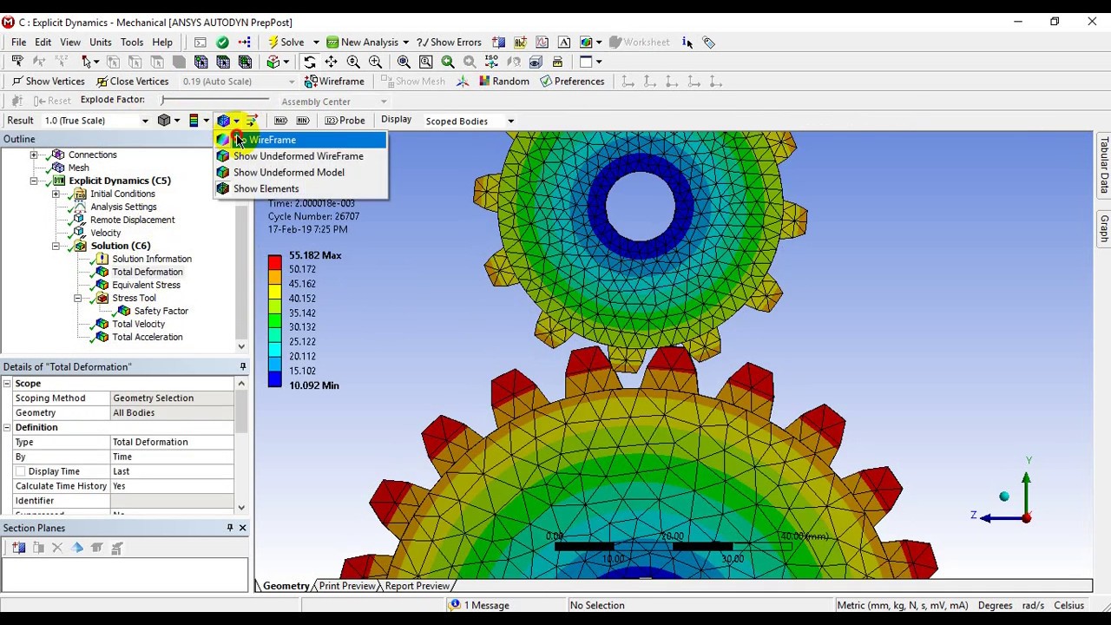Open the Units menu
This screenshot has width=1111, height=625.
(x=101, y=42)
